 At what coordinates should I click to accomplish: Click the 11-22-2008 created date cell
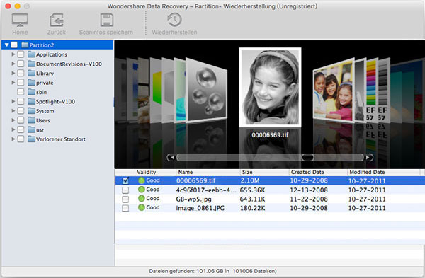(309, 199)
